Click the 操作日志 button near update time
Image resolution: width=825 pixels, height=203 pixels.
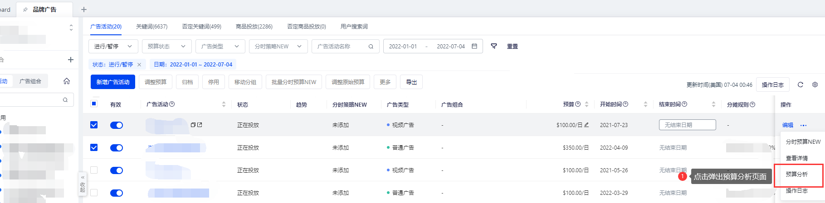pyautogui.click(x=773, y=85)
